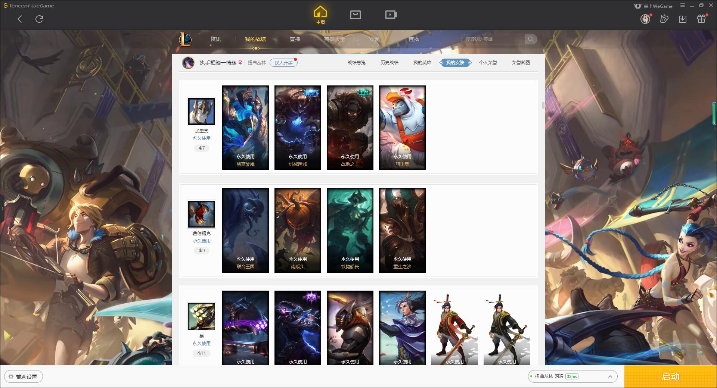The width and height of the screenshot is (717, 388).
Task: Open the 历史战绩 sub-tab
Action: click(x=389, y=63)
